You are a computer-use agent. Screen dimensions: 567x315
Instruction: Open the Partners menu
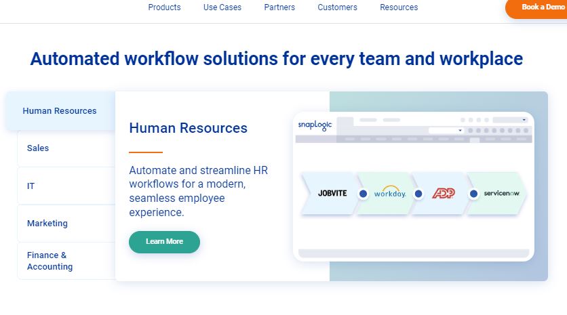click(279, 7)
